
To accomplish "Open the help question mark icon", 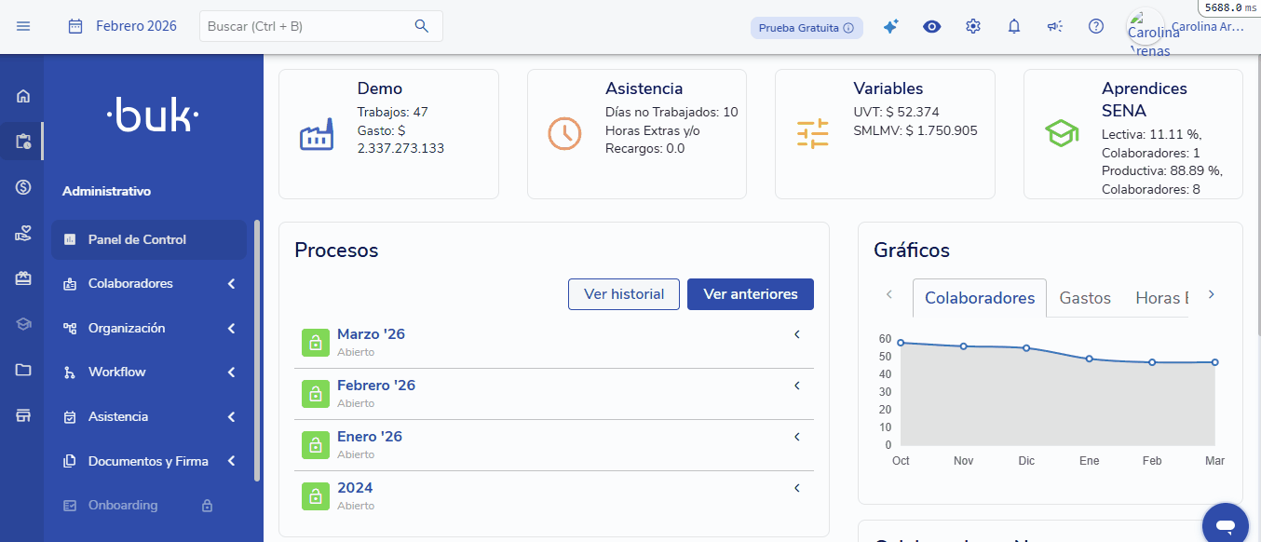I will (1096, 27).
